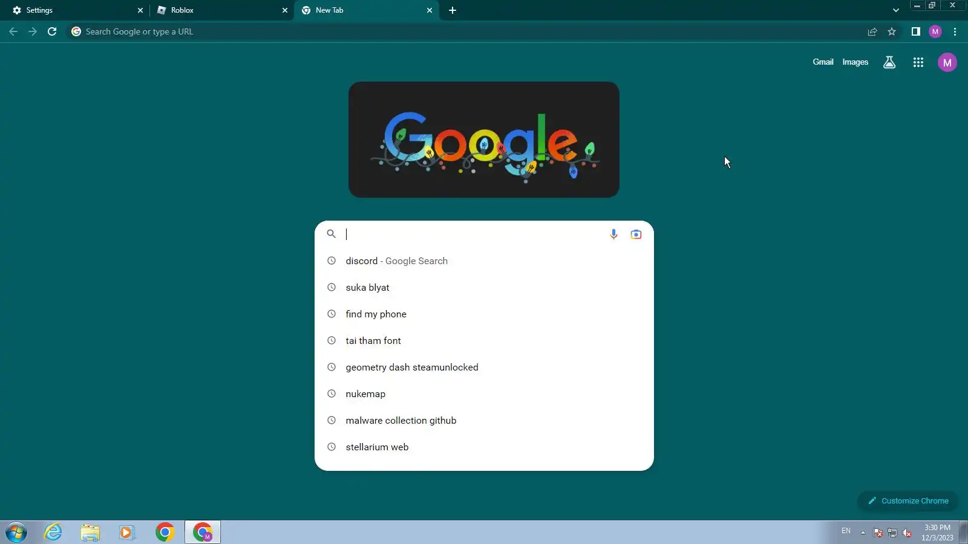Open the Google apps grid

(918, 62)
